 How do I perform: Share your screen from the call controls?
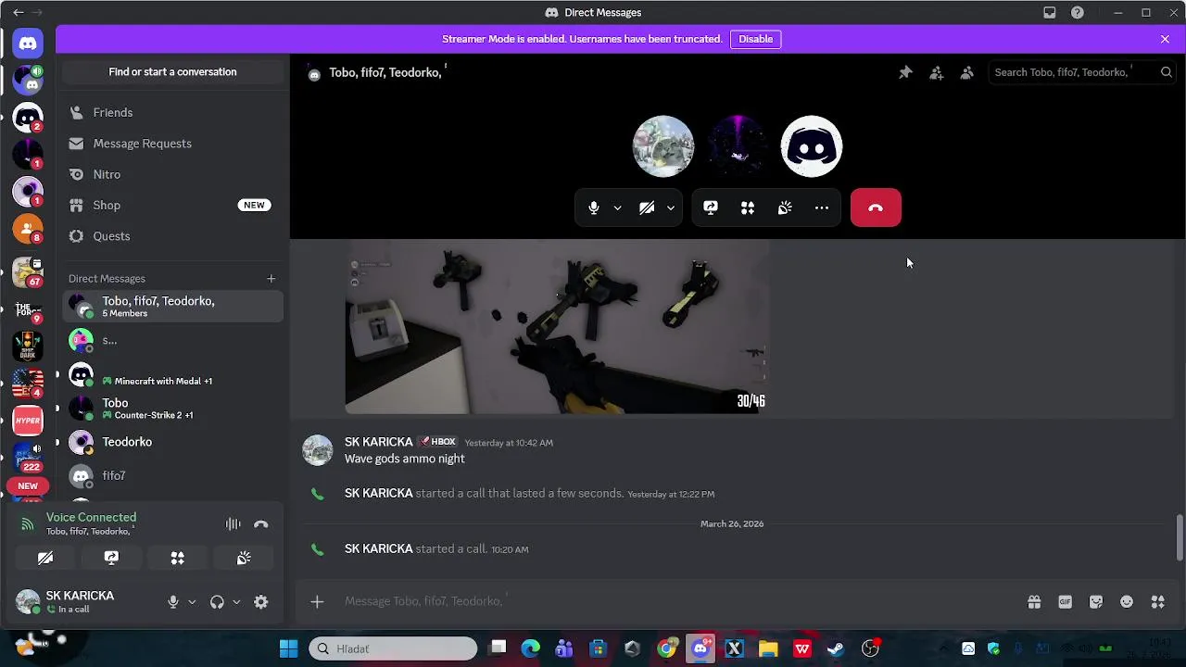point(711,208)
